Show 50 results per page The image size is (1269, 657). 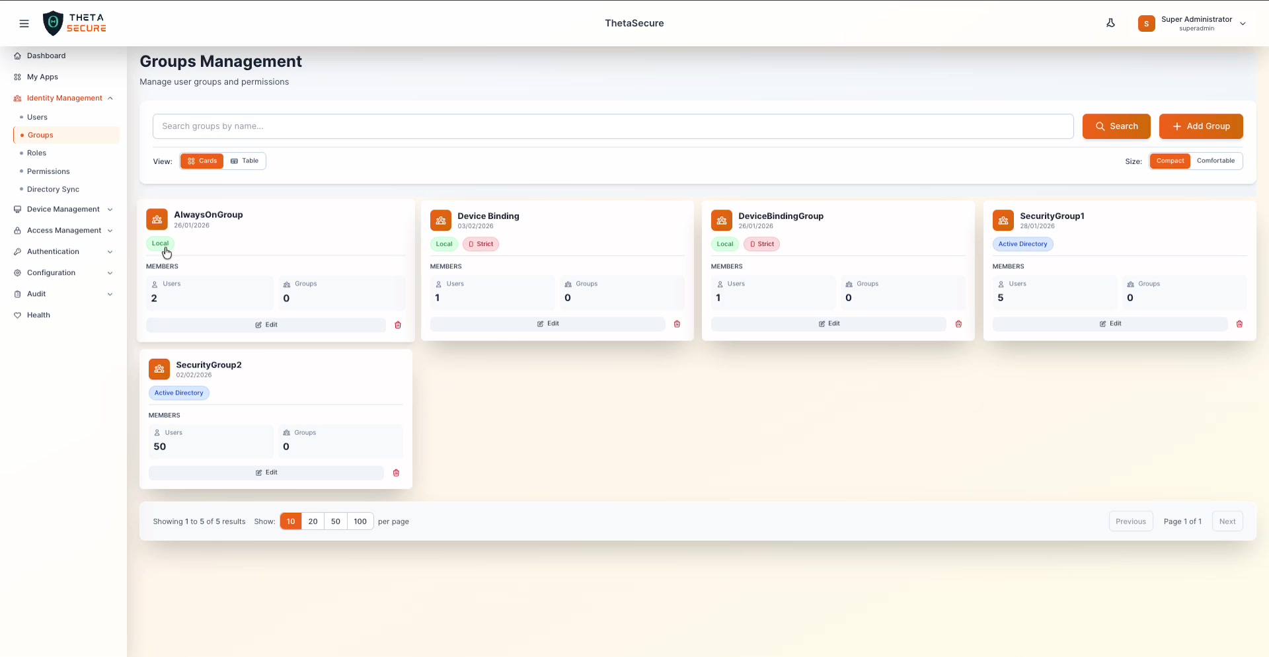336,522
